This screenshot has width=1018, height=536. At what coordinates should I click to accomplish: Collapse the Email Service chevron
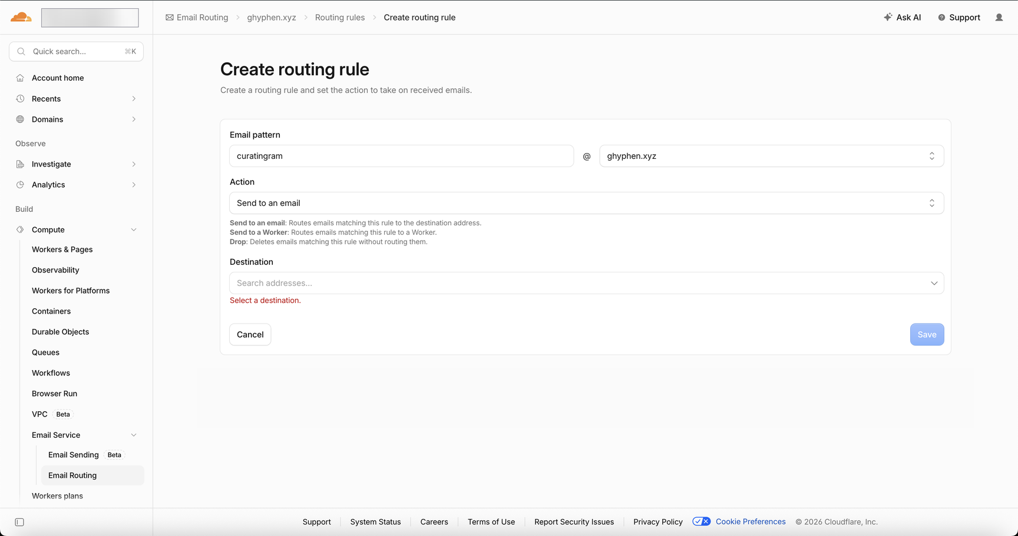click(134, 435)
